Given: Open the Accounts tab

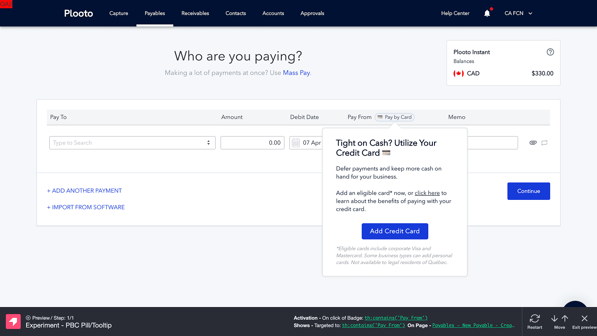Looking at the screenshot, I should [273, 13].
